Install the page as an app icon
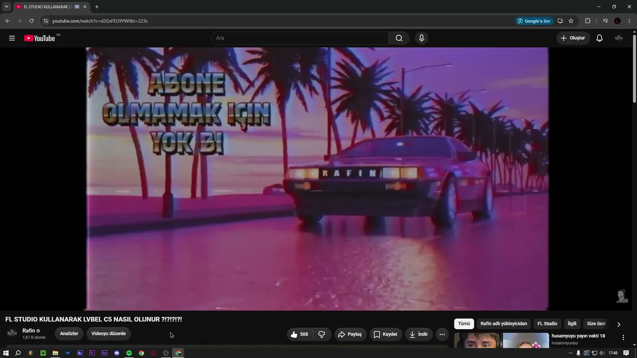The image size is (637, 358). pos(560,21)
